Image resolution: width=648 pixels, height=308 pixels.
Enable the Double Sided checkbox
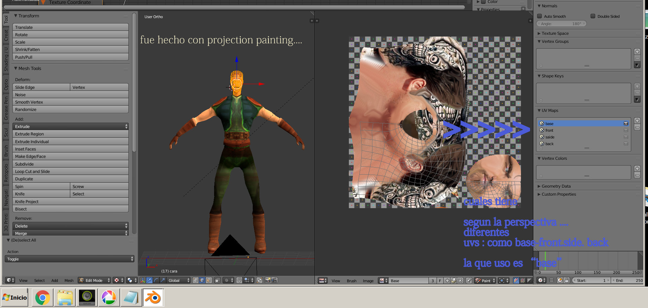click(593, 16)
